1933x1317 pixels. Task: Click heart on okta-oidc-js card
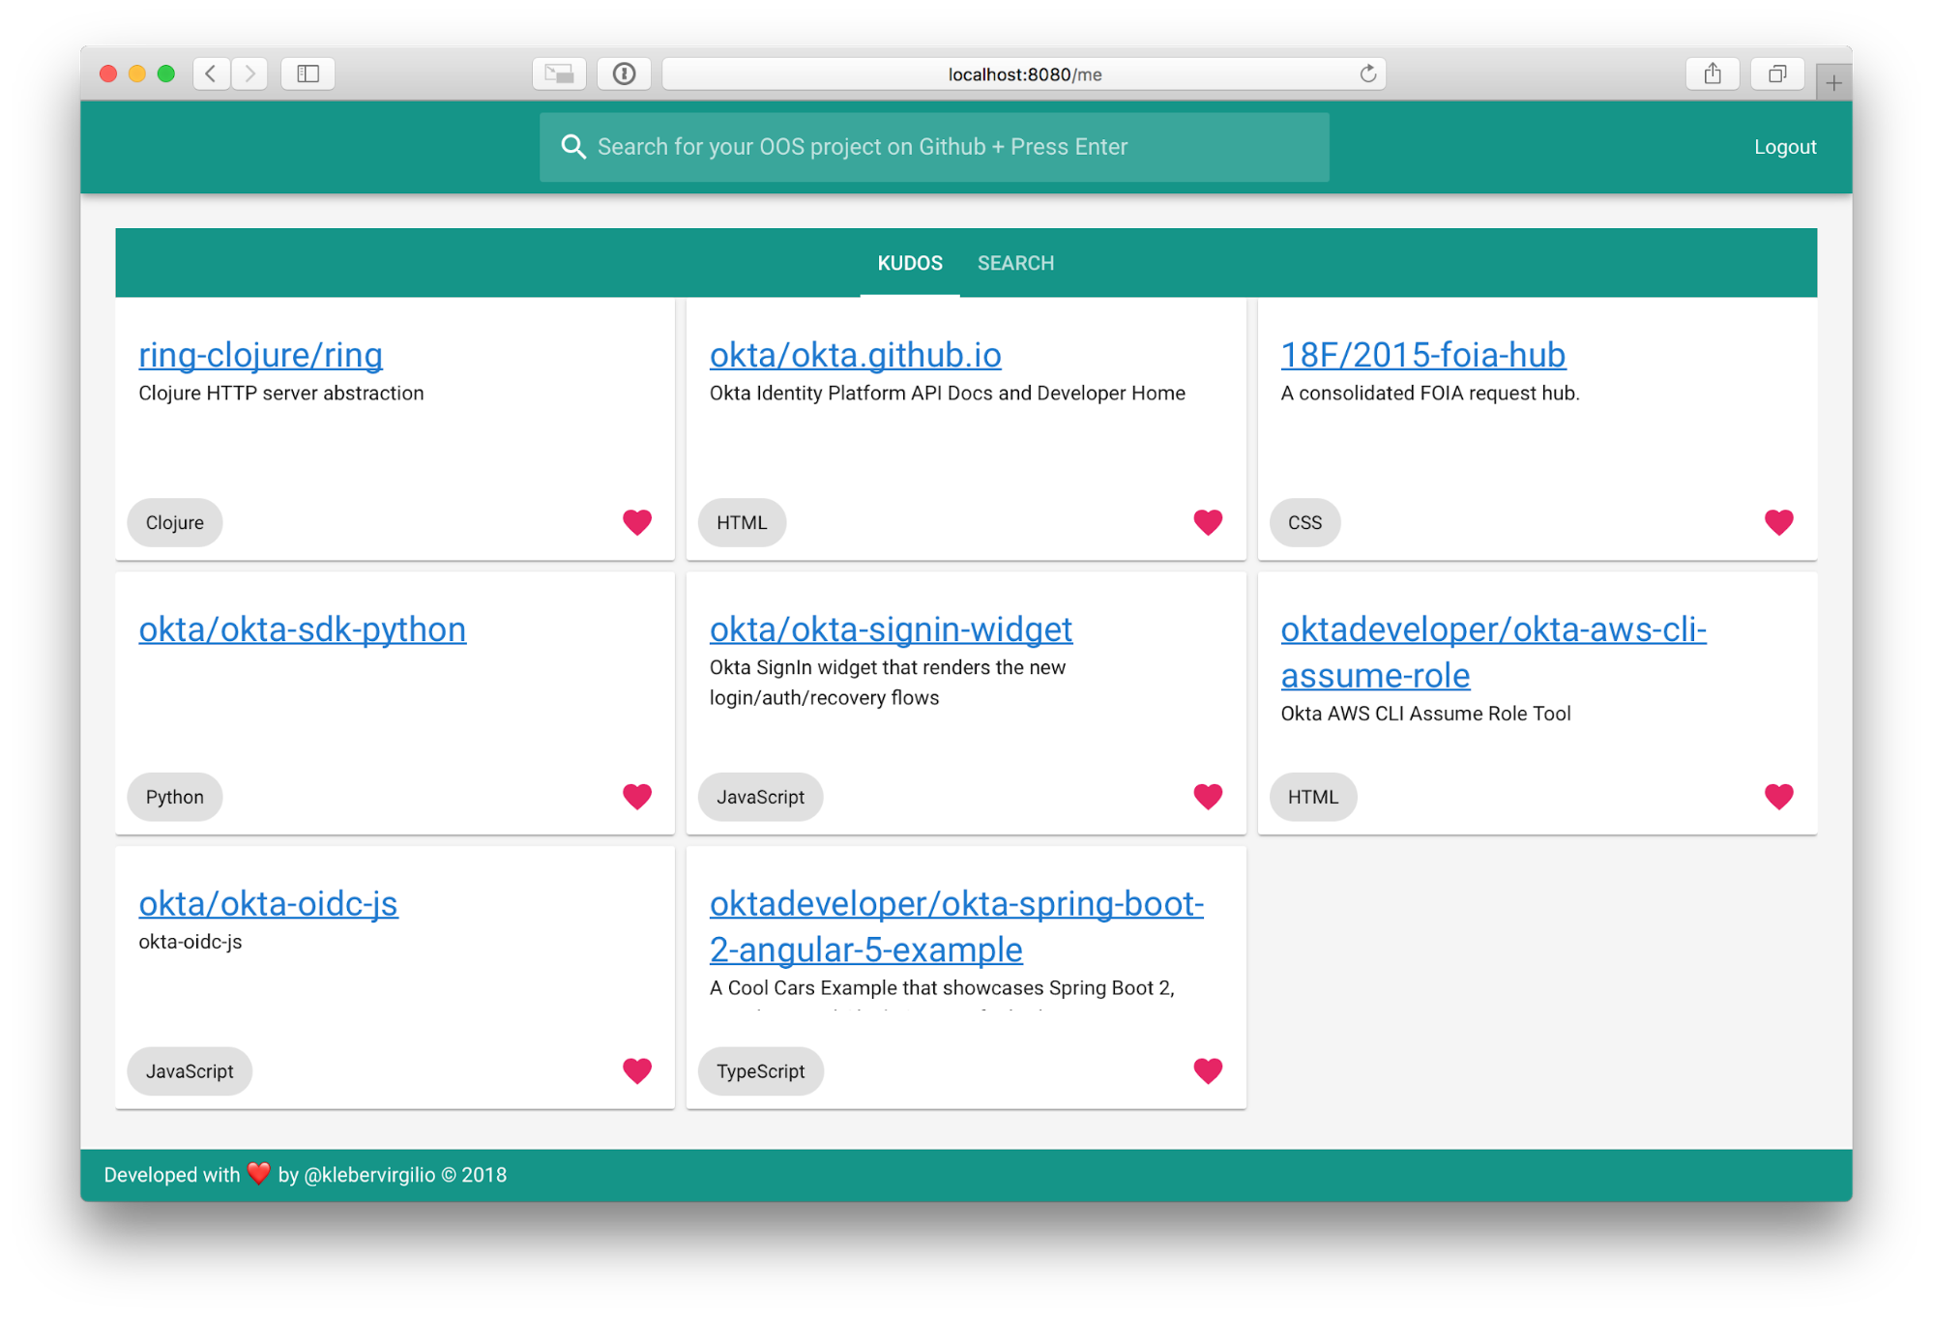[x=636, y=1070]
